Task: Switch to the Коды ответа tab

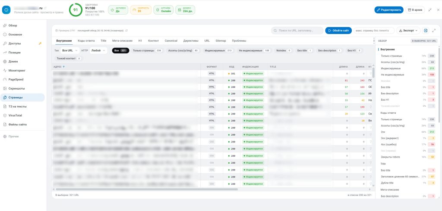Action: [86, 41]
